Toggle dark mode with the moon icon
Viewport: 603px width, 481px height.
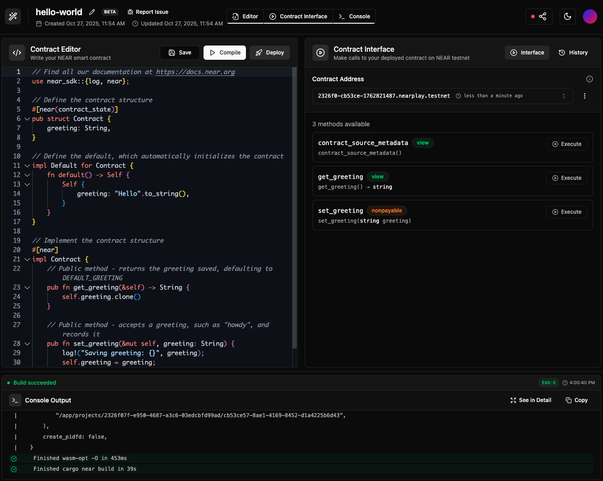[567, 17]
